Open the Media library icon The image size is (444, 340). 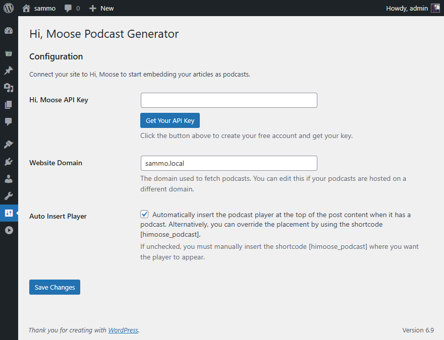click(9, 88)
